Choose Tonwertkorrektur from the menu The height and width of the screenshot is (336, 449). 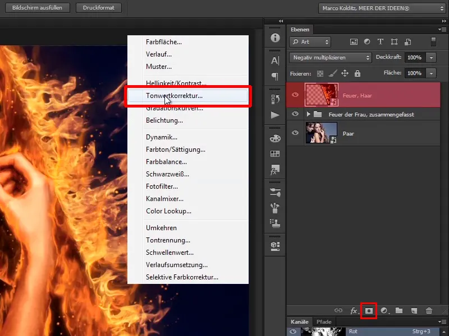(x=188, y=96)
